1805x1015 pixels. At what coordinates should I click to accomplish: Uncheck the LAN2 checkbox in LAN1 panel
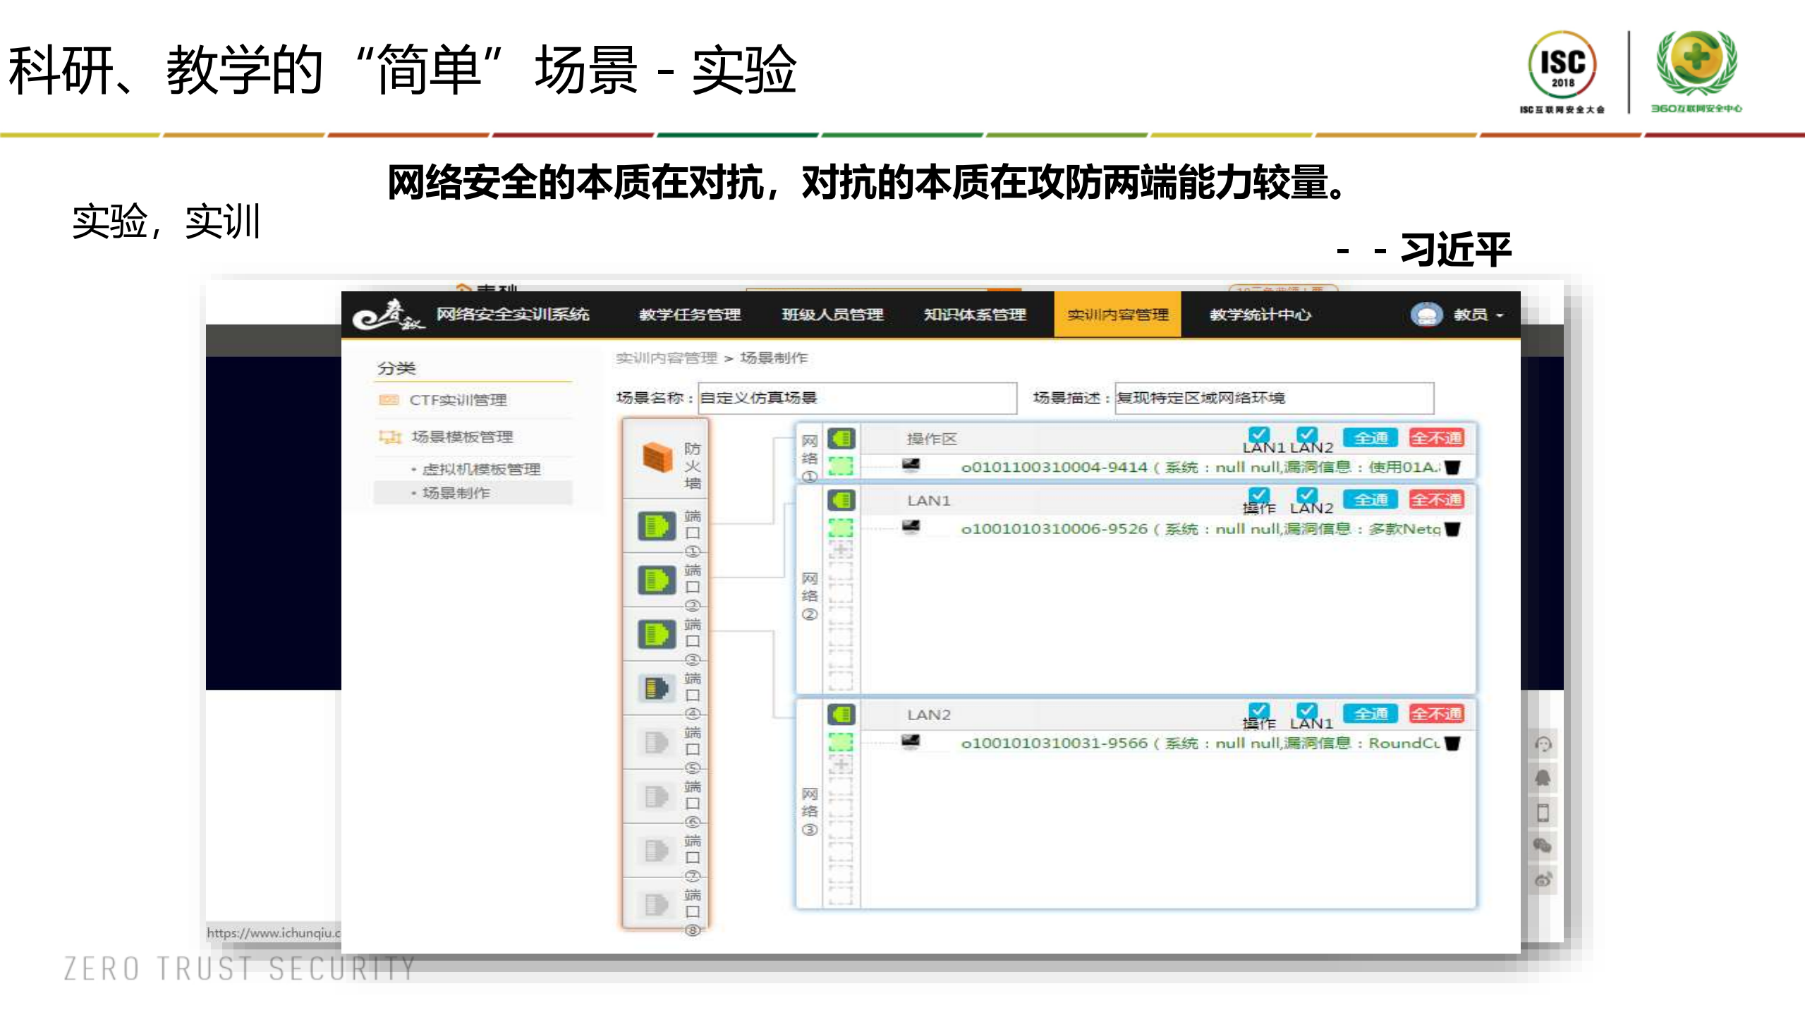[1308, 494]
